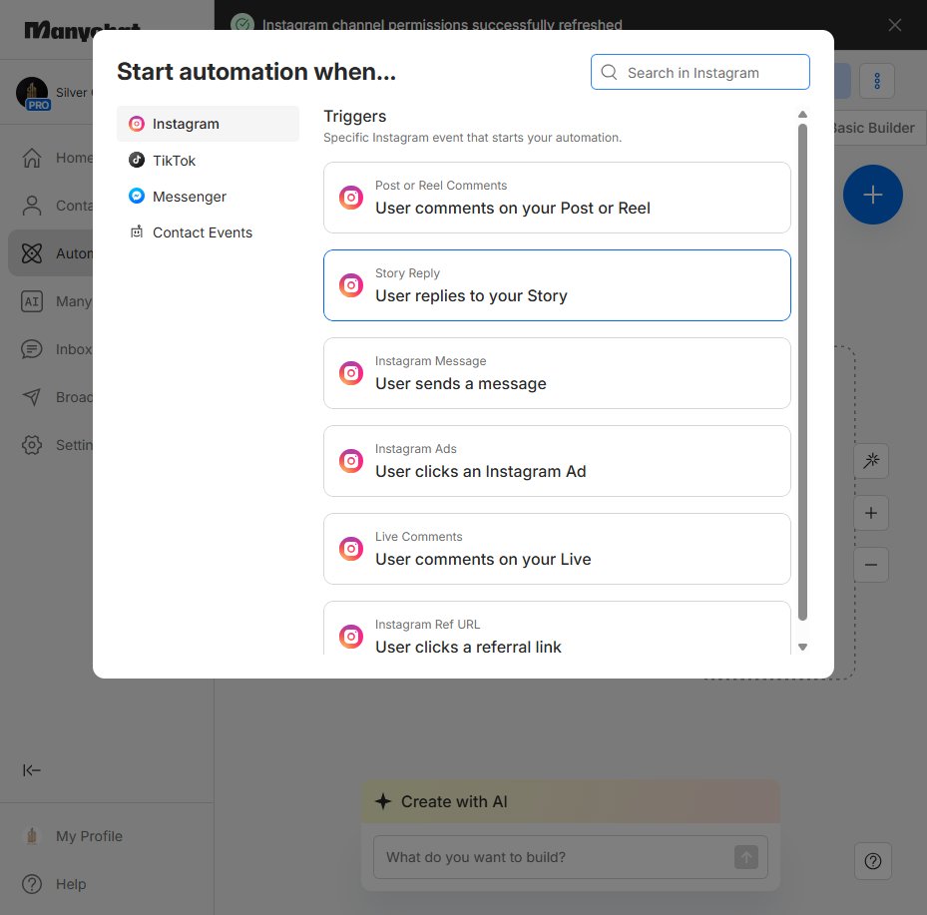Submit the AI prompt with arrow button

coord(746,857)
